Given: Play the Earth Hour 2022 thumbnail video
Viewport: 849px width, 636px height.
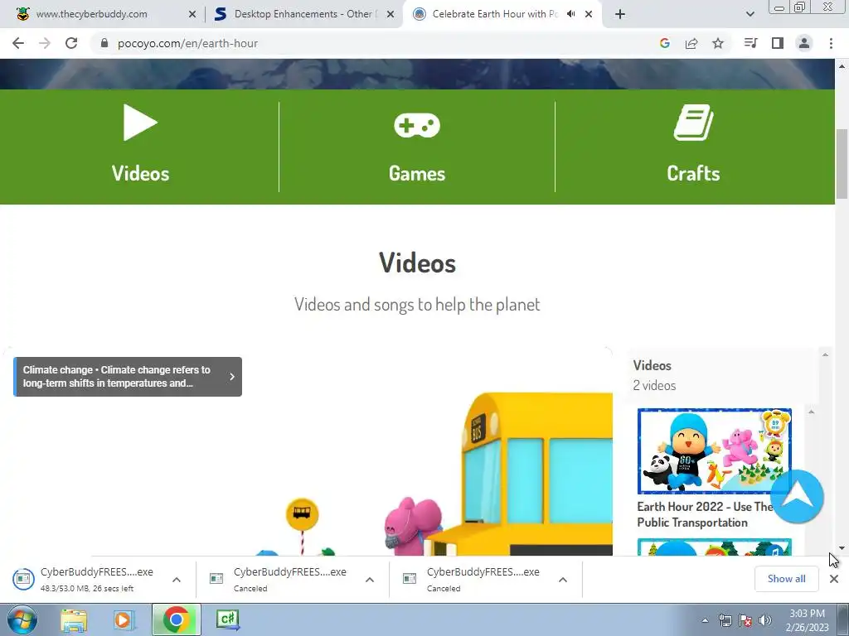Looking at the screenshot, I should pyautogui.click(x=715, y=451).
